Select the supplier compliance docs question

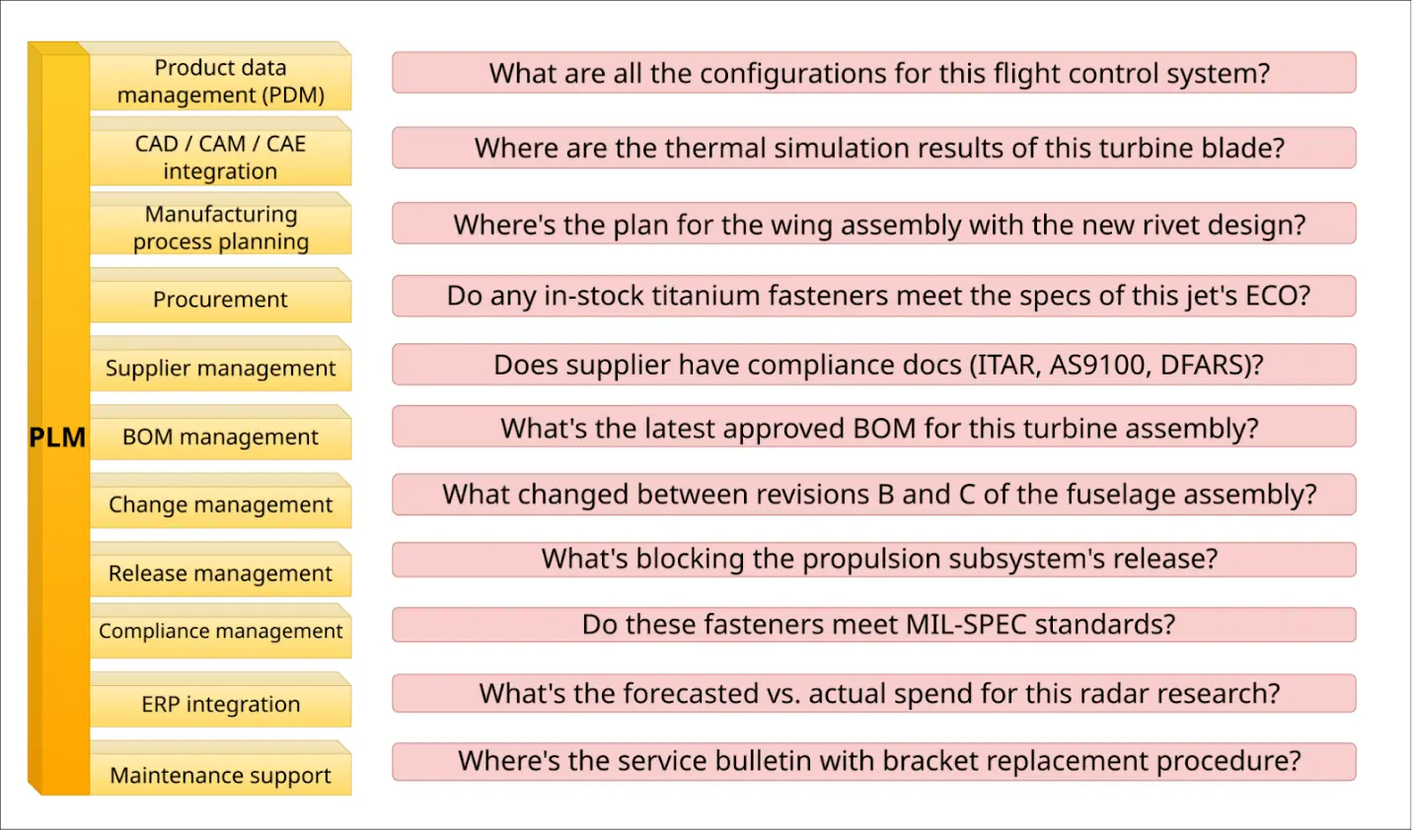(873, 365)
